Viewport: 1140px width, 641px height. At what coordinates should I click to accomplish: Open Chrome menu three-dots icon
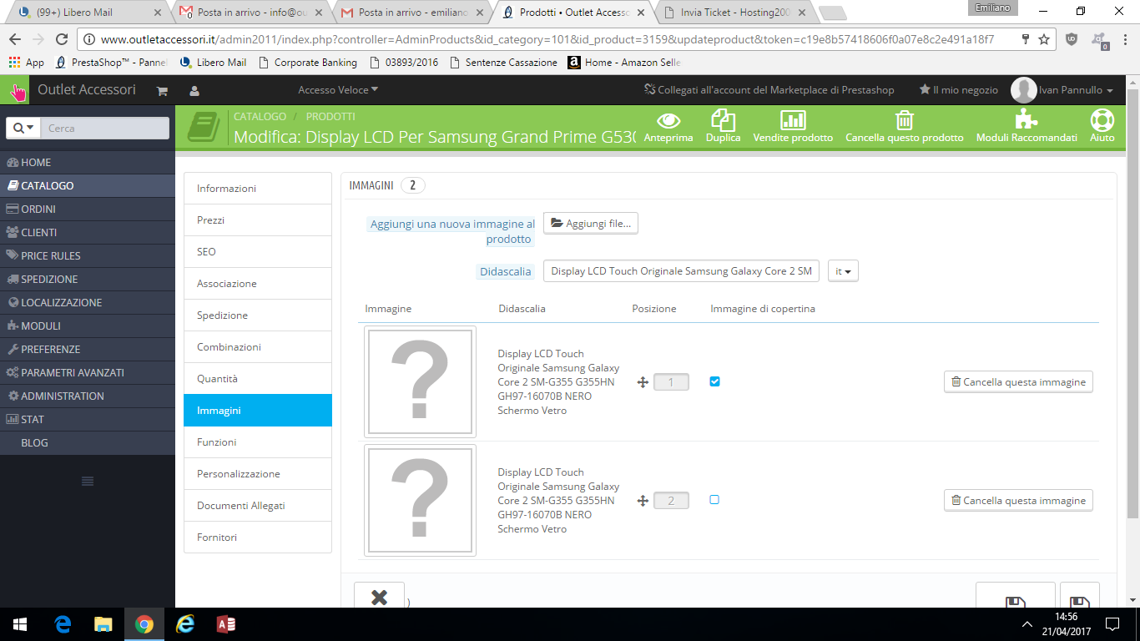pos(1126,39)
